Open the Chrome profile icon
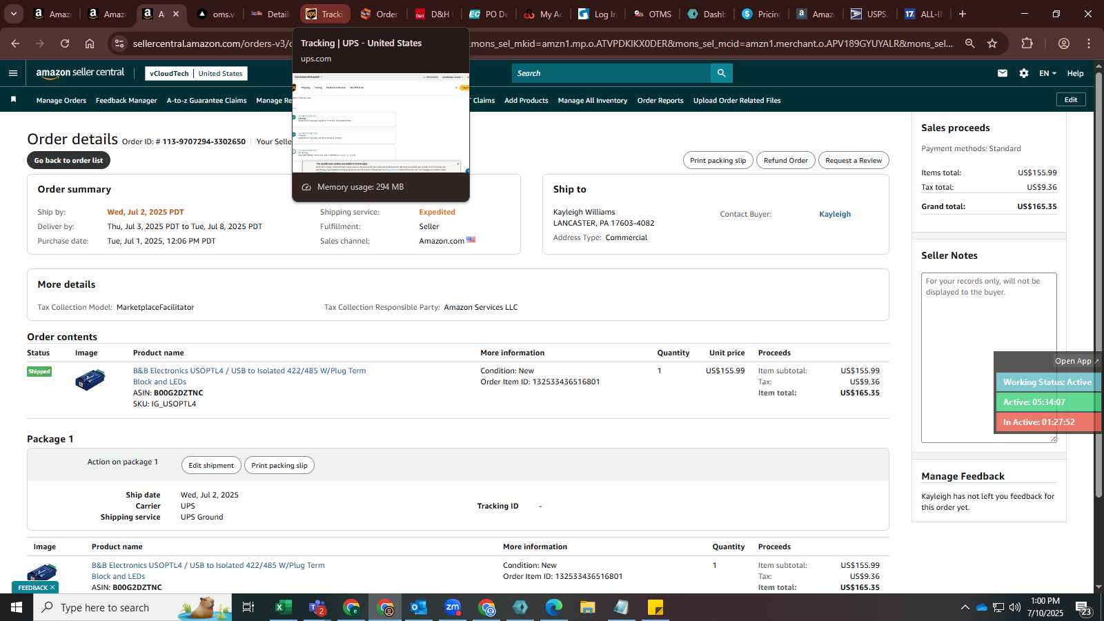This screenshot has width=1104, height=621. click(x=1064, y=43)
